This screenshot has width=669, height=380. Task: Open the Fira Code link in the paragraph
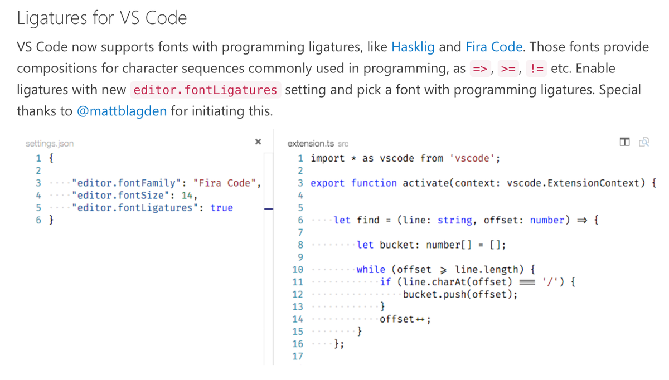click(x=494, y=47)
